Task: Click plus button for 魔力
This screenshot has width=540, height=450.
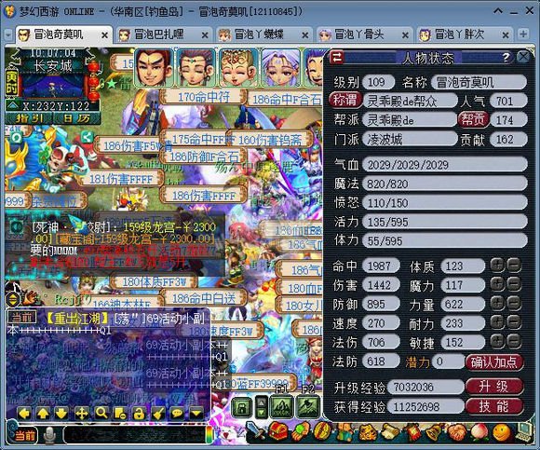Action: click(497, 284)
